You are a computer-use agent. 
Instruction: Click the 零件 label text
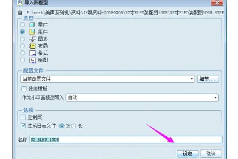[x=43, y=25]
